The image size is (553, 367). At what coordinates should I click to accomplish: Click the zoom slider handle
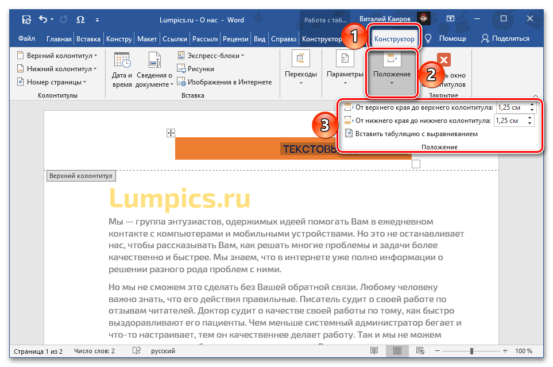[x=471, y=351]
